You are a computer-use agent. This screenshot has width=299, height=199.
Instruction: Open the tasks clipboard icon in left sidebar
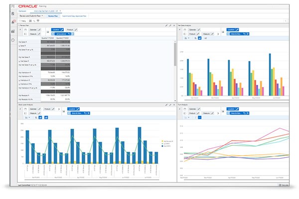point(13,14)
